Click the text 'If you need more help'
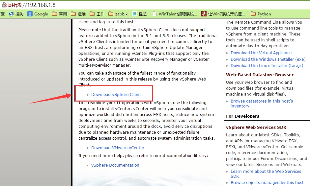Screen dimensions: 310x186 [x=101, y=156]
